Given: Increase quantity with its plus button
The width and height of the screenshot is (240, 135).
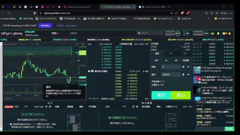Looking at the screenshot, I should click(183, 67).
